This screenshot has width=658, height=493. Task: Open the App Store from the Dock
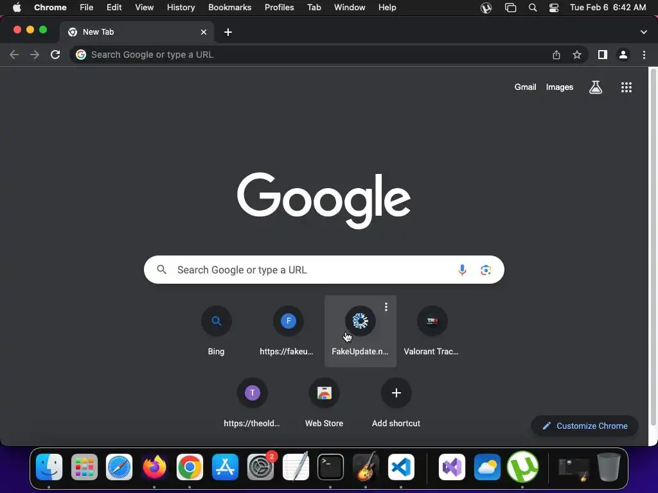coord(225,467)
